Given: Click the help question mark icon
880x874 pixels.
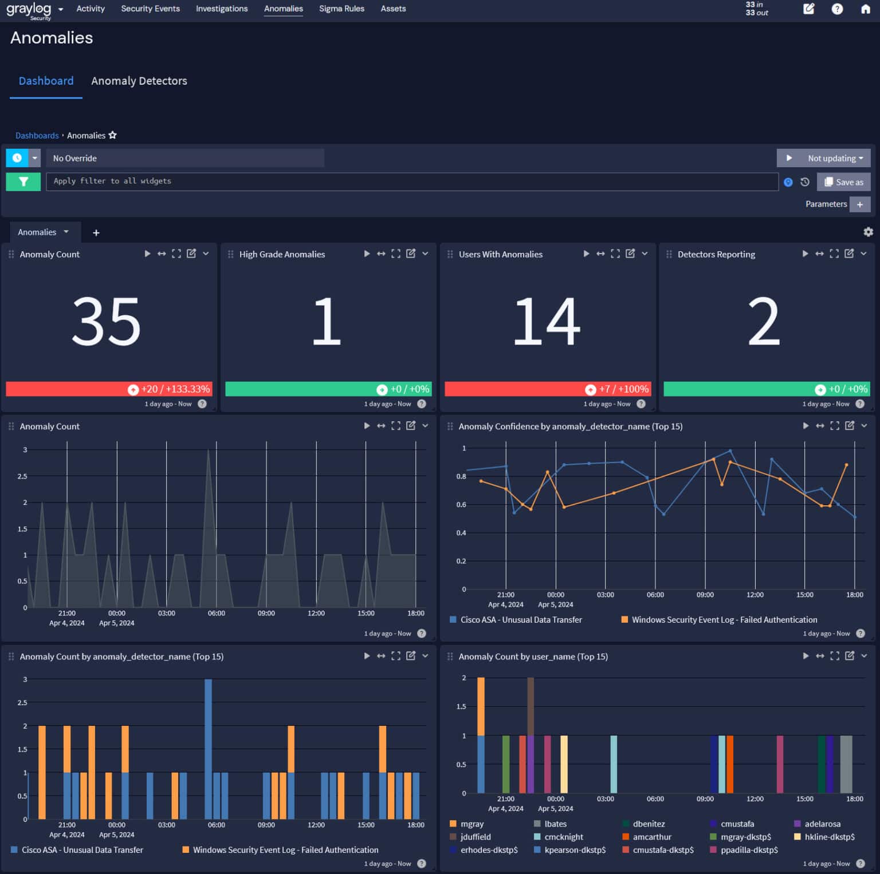Looking at the screenshot, I should click(x=837, y=9).
